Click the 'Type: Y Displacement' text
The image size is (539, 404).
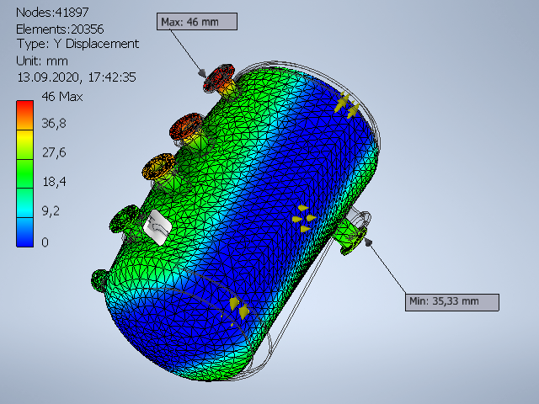point(77,44)
